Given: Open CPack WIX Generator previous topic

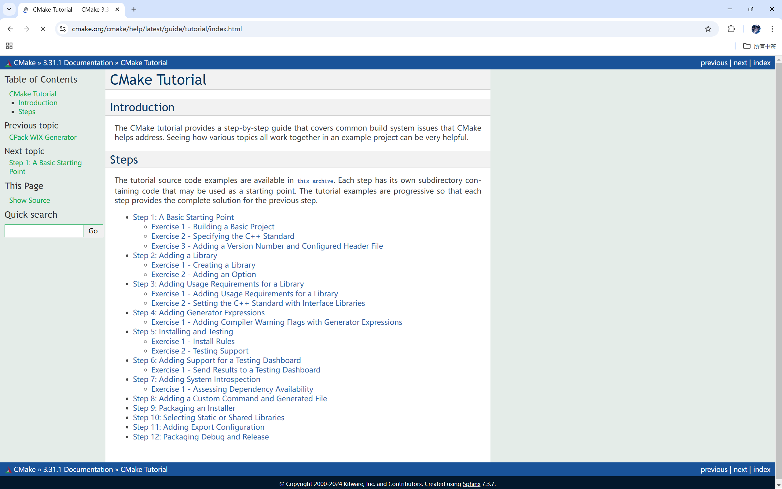Looking at the screenshot, I should pos(43,137).
